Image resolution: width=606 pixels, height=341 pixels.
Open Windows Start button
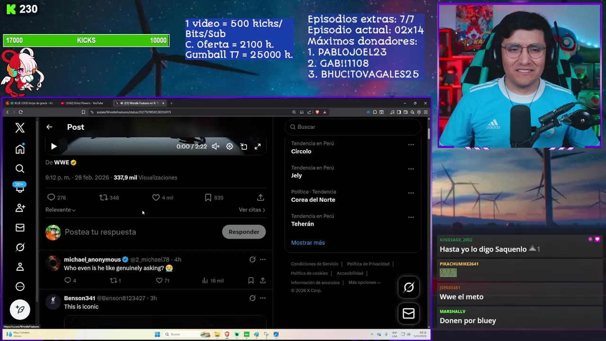pos(157,334)
